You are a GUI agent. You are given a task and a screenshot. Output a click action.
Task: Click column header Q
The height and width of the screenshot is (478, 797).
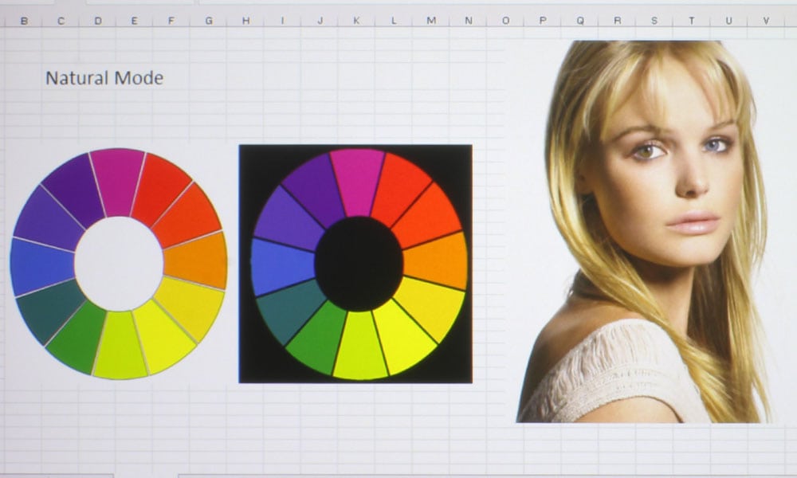pyautogui.click(x=579, y=21)
